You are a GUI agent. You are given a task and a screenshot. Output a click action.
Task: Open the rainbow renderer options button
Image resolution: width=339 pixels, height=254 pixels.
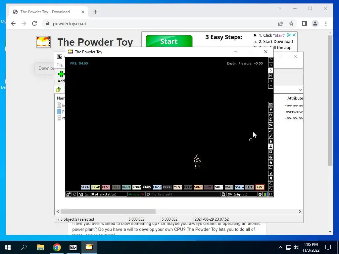pos(265,194)
